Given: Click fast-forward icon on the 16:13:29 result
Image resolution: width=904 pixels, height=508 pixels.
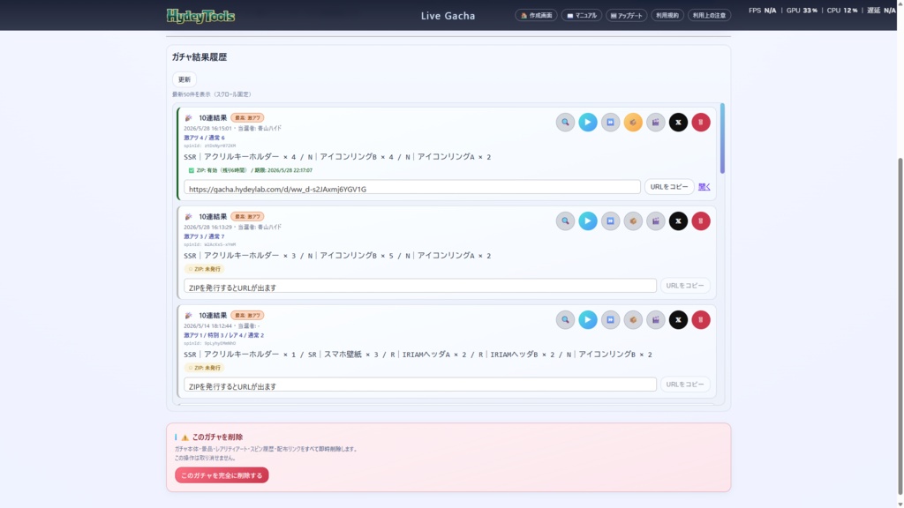Looking at the screenshot, I should pyautogui.click(x=610, y=221).
